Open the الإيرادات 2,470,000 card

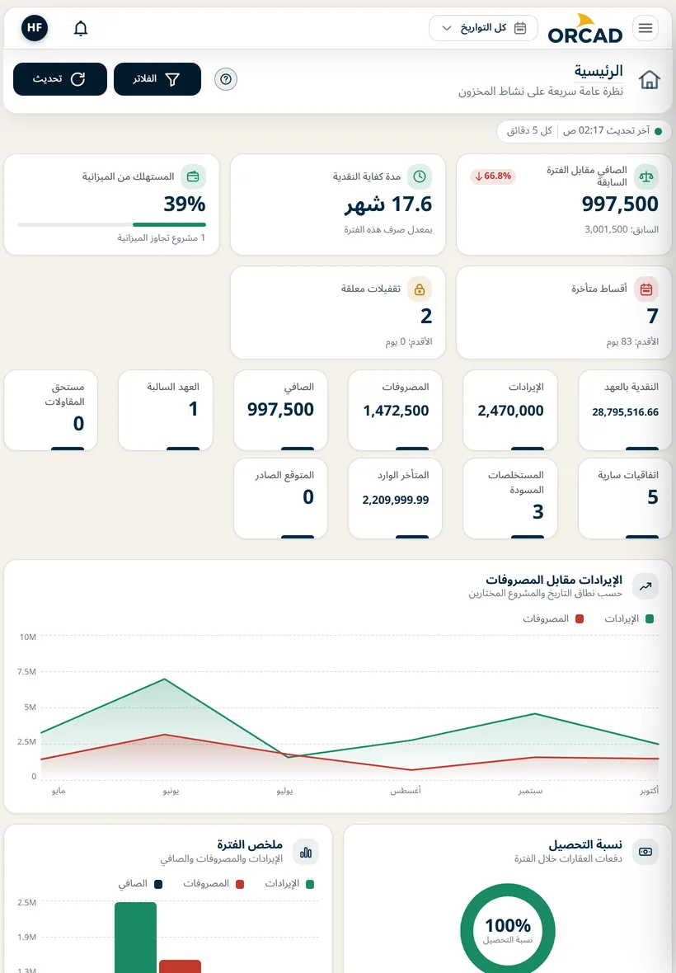point(509,410)
